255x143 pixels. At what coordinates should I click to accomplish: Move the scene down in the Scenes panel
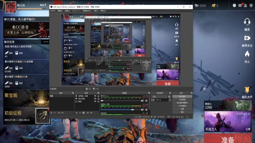tap(62, 113)
